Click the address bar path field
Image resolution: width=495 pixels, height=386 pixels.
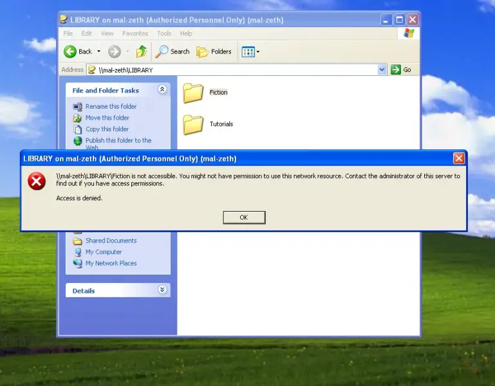[232, 69]
